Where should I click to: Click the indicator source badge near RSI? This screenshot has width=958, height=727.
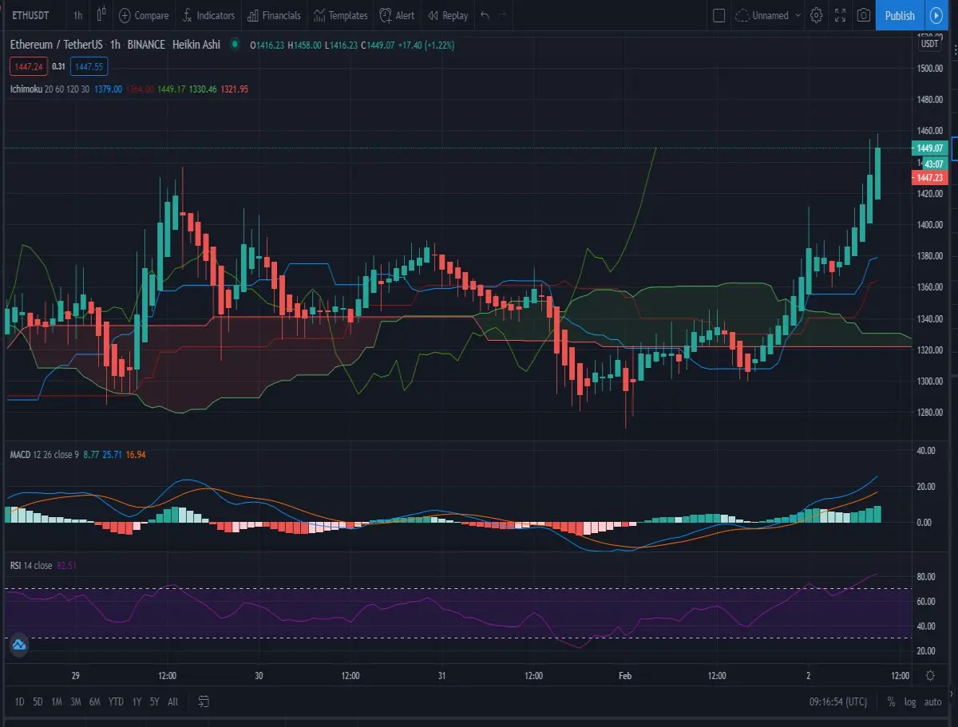tap(19, 645)
